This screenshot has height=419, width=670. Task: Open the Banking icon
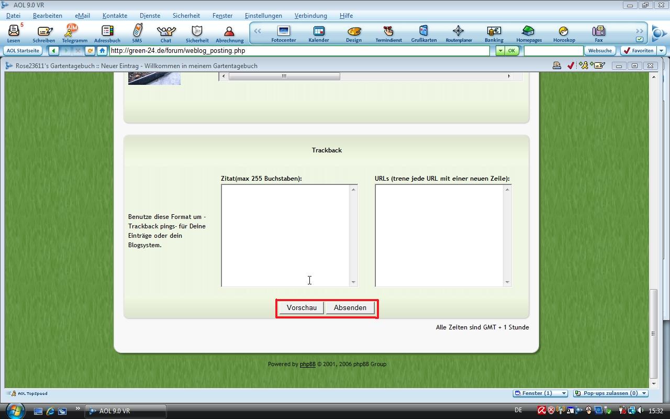(x=494, y=32)
